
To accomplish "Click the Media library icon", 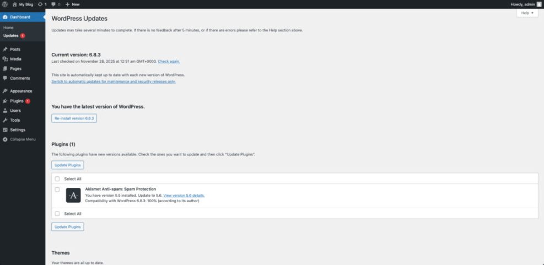I will pos(5,59).
